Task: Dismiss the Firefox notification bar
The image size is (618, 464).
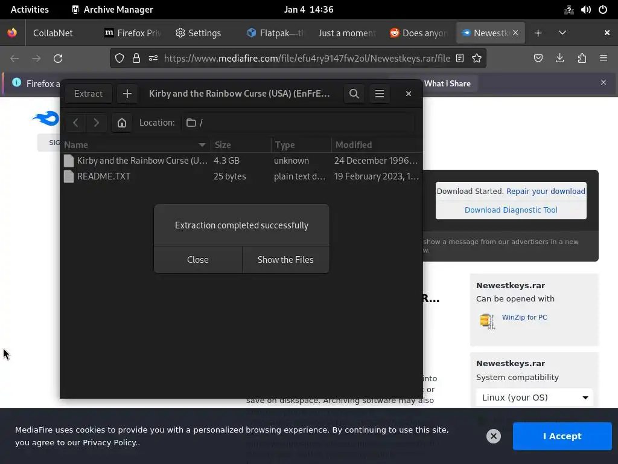Action: pos(604,82)
